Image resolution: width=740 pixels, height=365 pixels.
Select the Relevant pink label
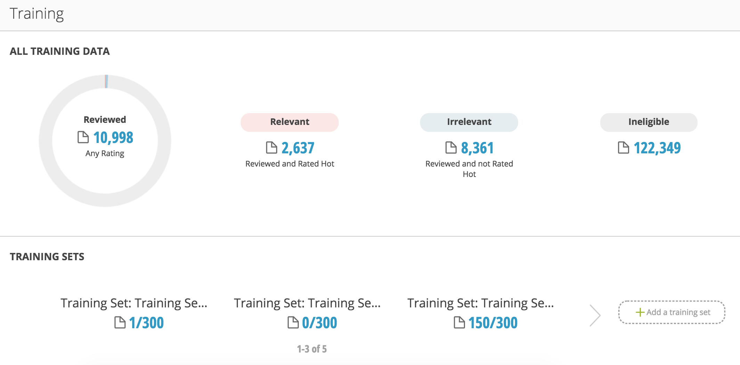tap(289, 122)
